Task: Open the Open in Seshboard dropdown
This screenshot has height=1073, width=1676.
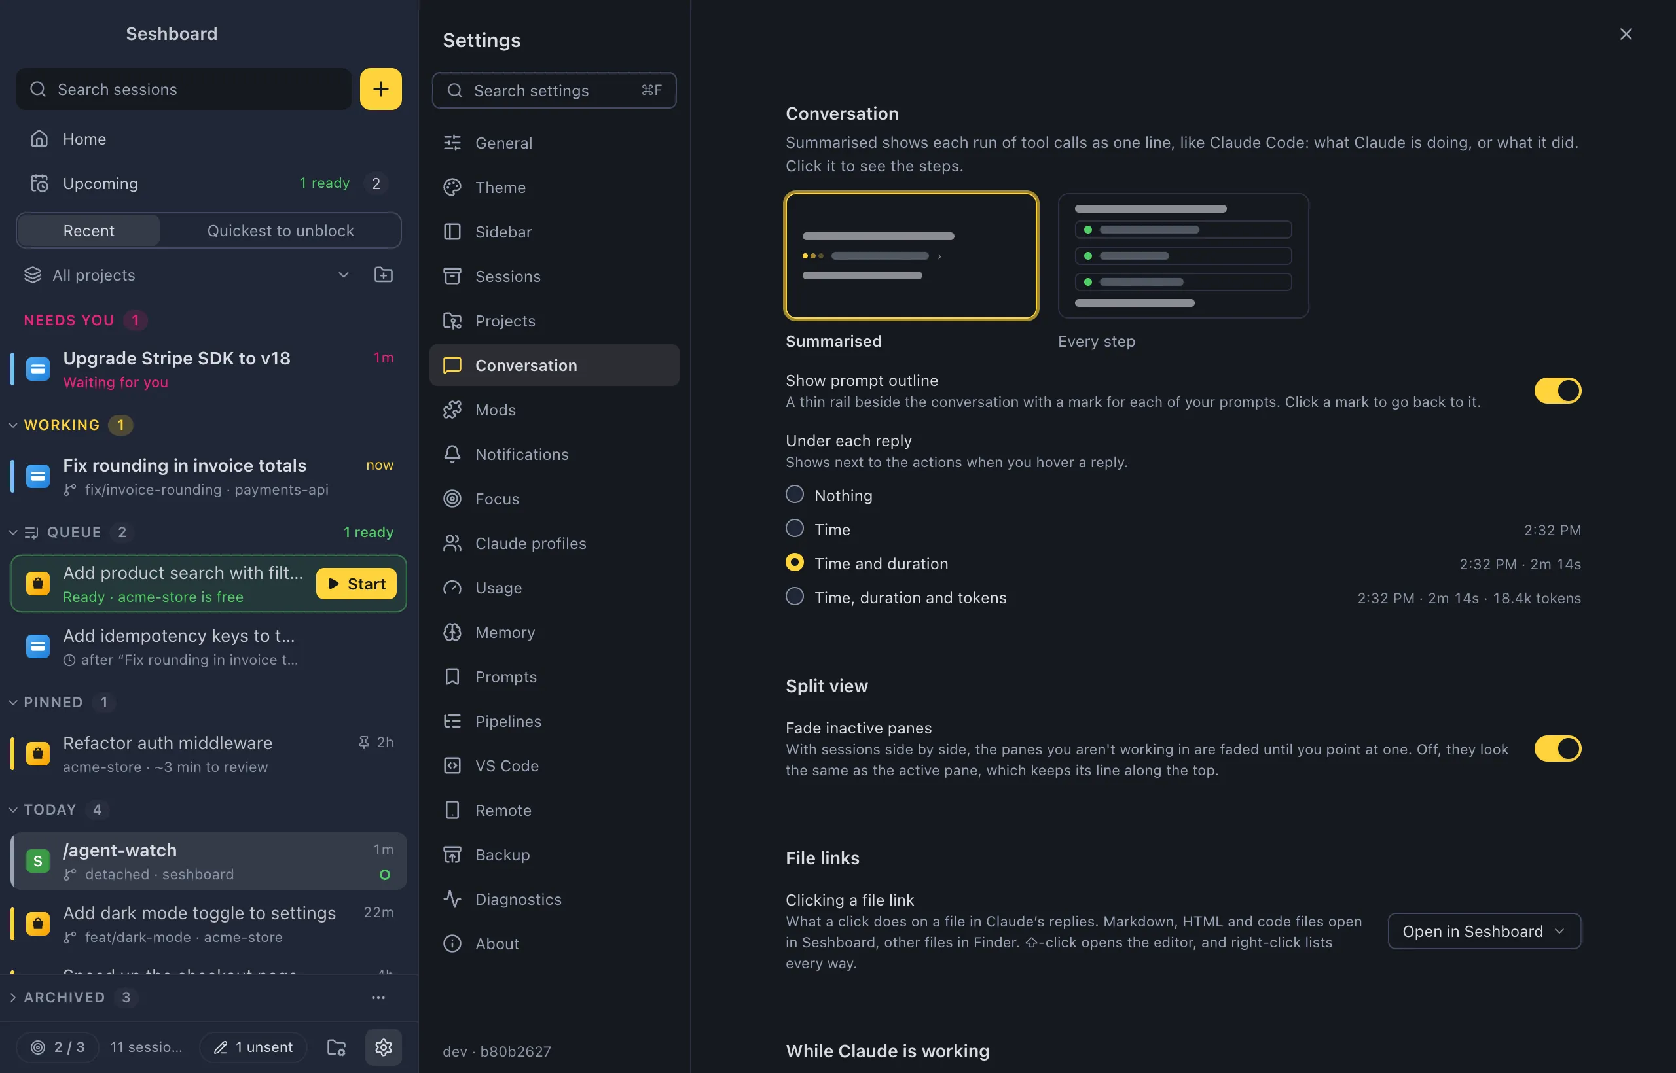Action: pyautogui.click(x=1484, y=931)
